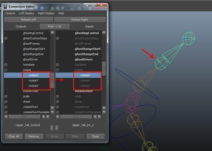Expand shear attribute in the Outputs list
This screenshot has width=212, height=151.
tap(6, 102)
